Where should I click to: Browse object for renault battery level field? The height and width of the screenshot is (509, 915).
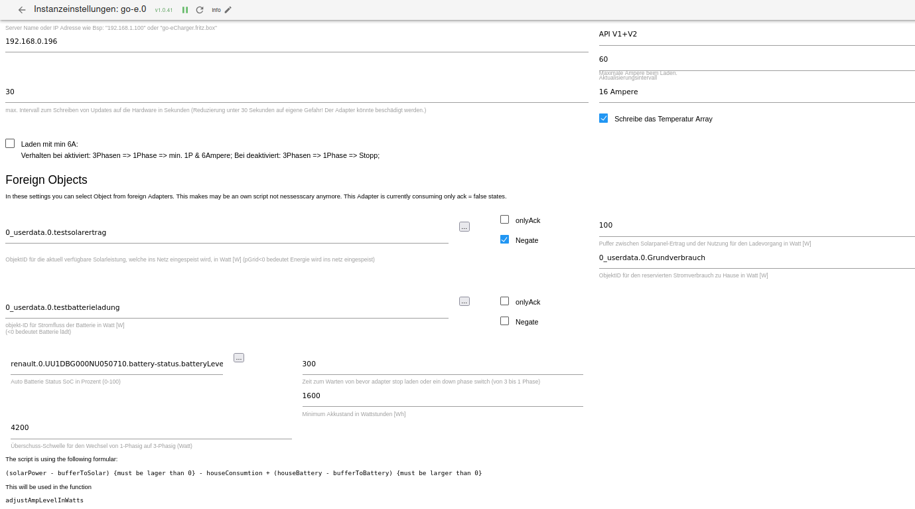pos(239,358)
